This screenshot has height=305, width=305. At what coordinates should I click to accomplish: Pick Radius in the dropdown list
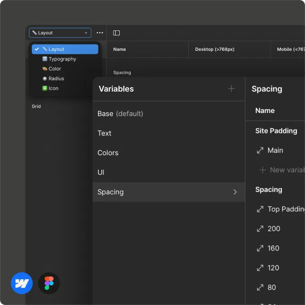56,79
